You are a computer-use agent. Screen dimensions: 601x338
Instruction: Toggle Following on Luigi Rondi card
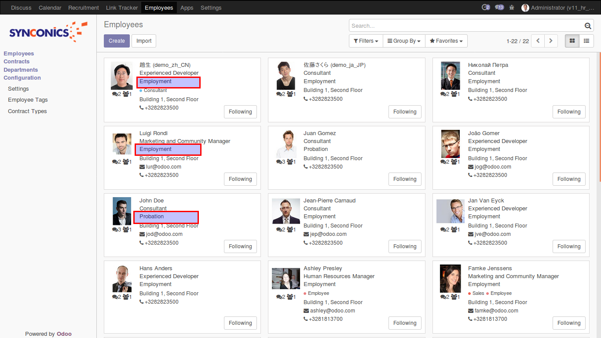240,179
